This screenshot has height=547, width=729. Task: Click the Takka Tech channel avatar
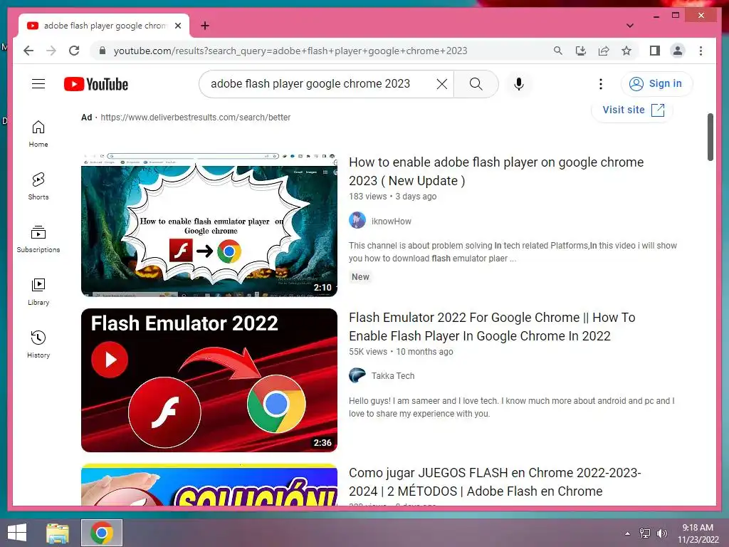357,375
